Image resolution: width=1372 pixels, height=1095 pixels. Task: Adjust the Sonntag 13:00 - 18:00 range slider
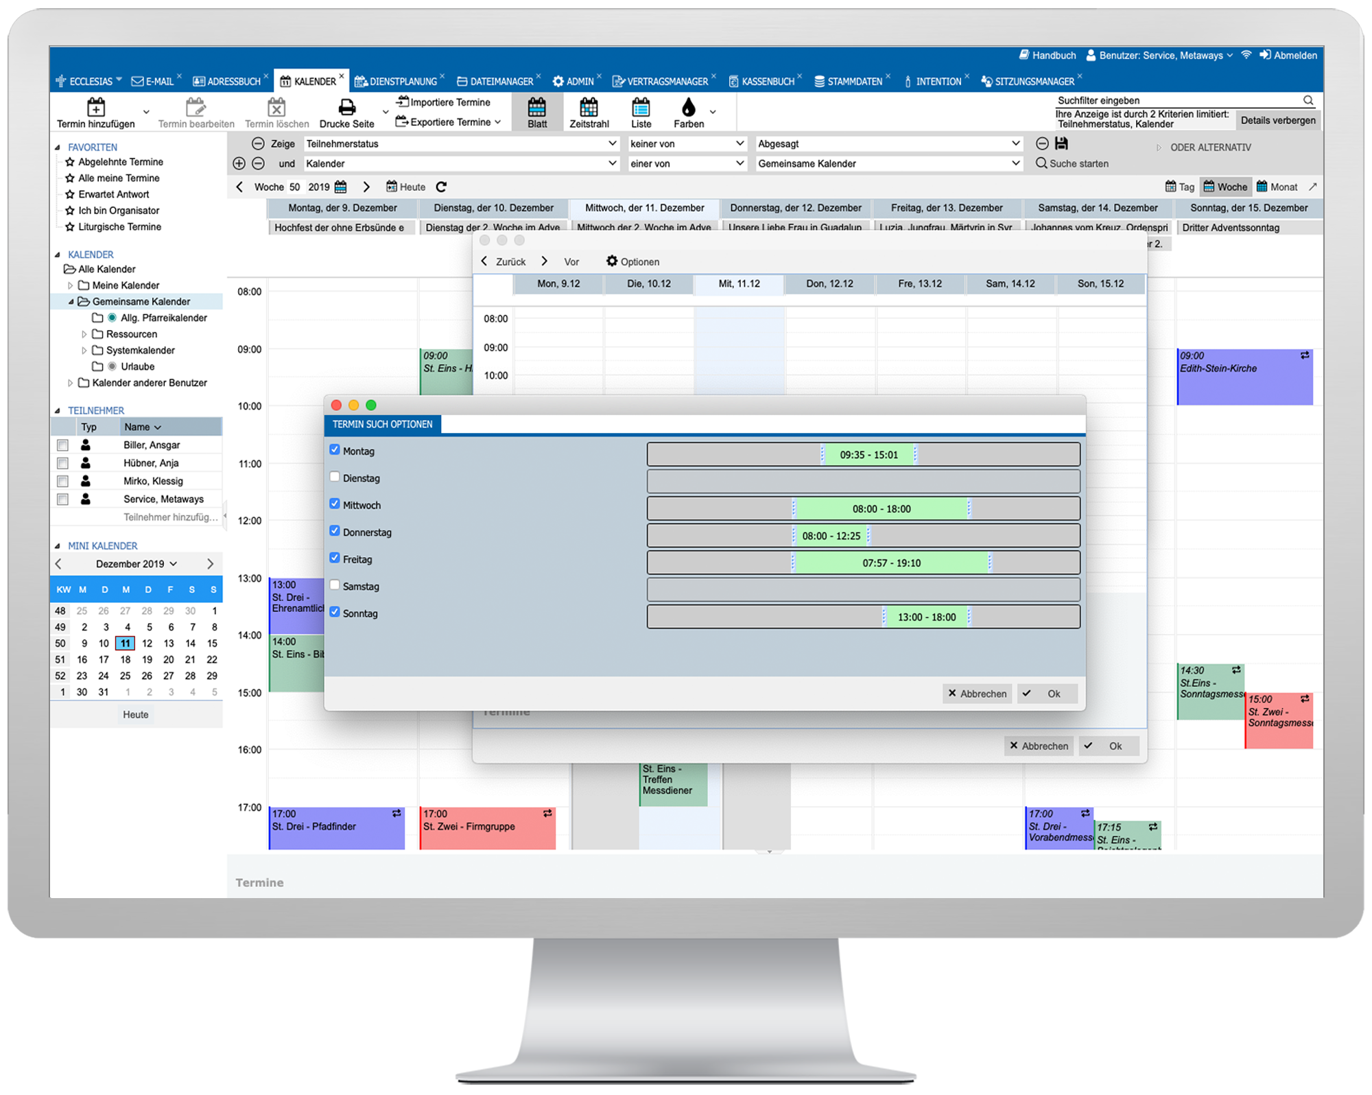click(x=926, y=617)
